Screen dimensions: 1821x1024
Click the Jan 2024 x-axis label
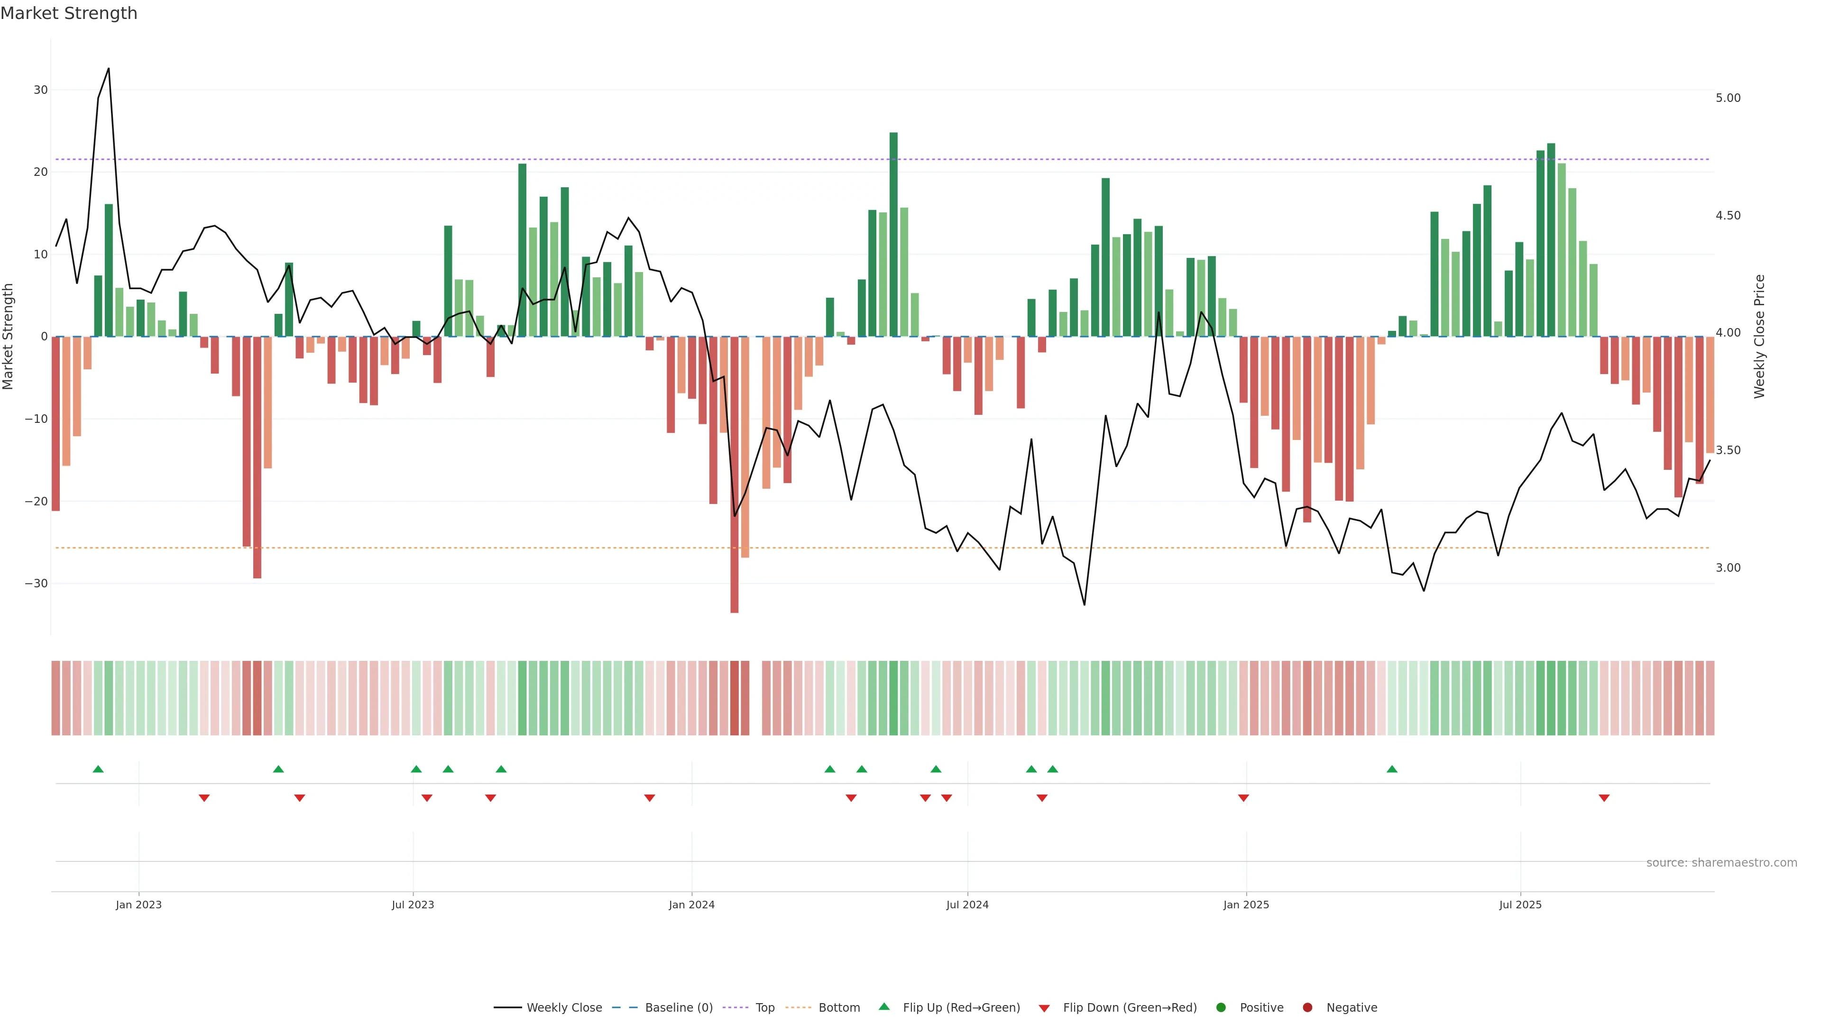point(691,905)
